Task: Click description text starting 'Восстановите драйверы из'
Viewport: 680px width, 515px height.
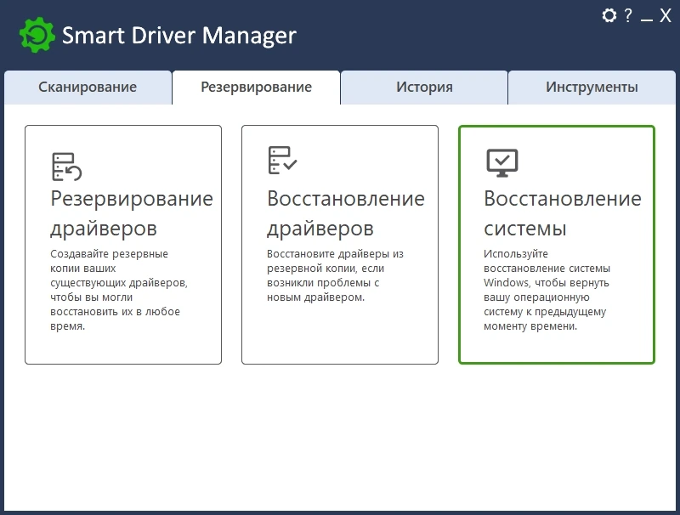Action: click(335, 275)
